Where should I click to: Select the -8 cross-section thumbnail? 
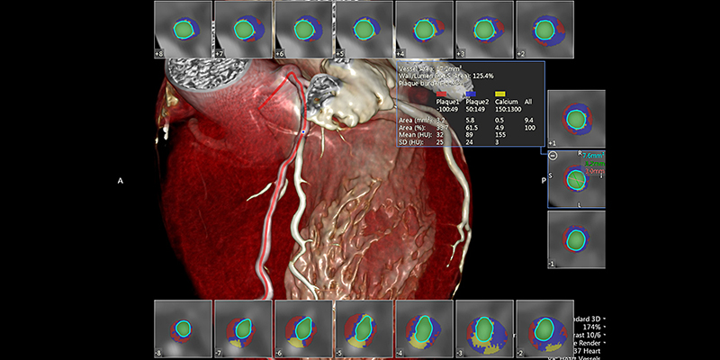pos(182,329)
